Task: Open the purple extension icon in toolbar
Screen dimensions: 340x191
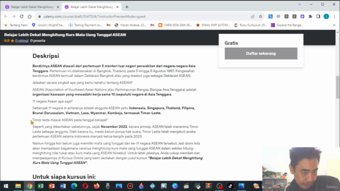Action: tap(302, 16)
